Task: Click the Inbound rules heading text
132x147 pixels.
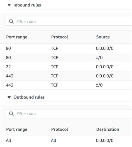Action: point(27,5)
